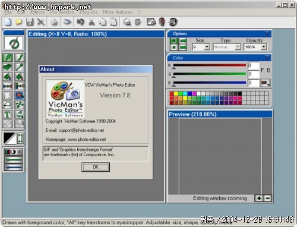Click the left color replace tool

pos(7,86)
